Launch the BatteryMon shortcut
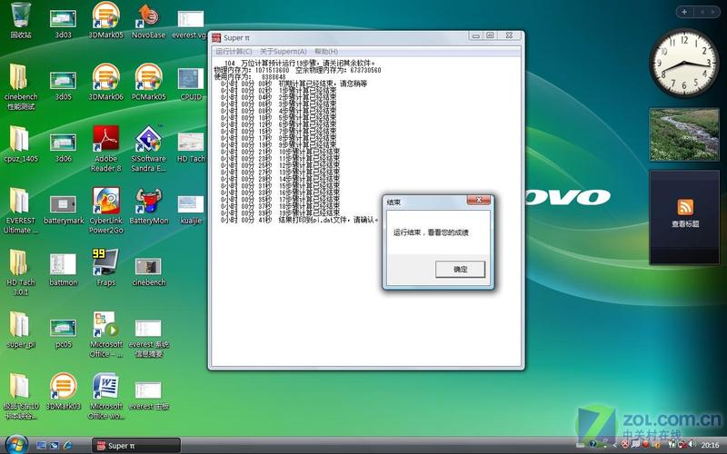The width and height of the screenshot is (727, 454). tap(148, 206)
